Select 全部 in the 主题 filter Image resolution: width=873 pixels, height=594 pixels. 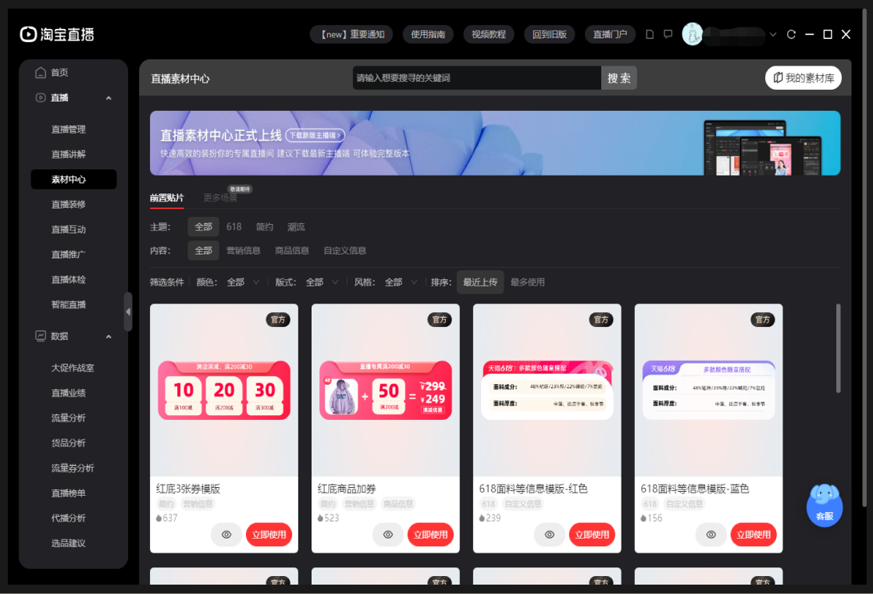pos(203,226)
